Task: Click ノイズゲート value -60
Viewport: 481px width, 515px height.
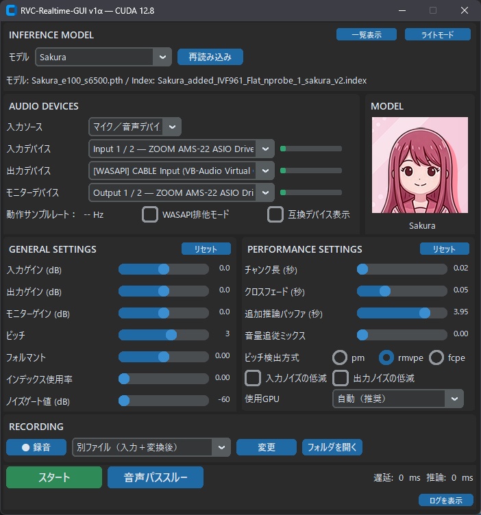Action: pyautogui.click(x=224, y=399)
